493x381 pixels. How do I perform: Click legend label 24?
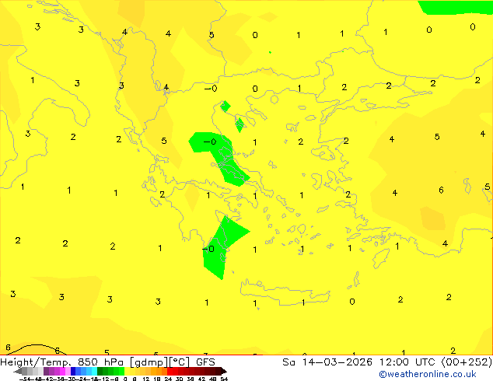(168, 379)
